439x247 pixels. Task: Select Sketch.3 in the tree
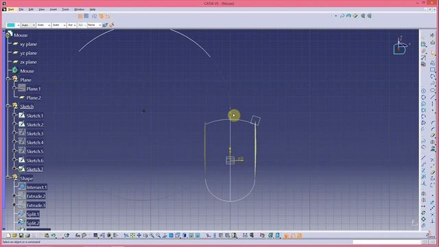point(35,134)
